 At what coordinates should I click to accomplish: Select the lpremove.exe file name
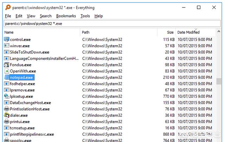click(22, 90)
